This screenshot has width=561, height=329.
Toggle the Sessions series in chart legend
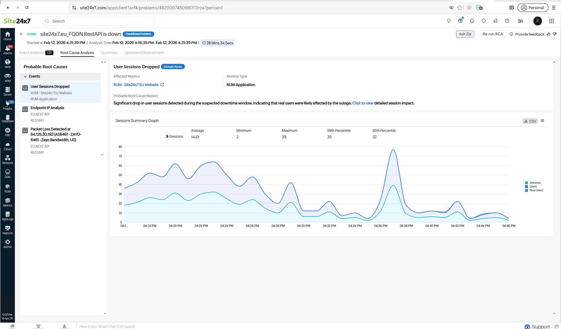pyautogui.click(x=533, y=183)
